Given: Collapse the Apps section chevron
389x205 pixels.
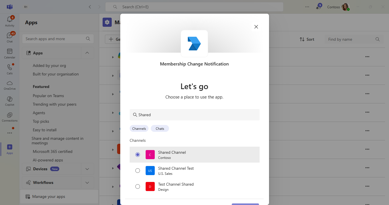Looking at the screenshot, I should (x=87, y=53).
